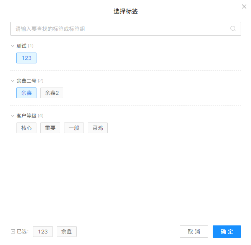Select the 菜鸡 customer level tag
The width and height of the screenshot is (251, 245).
[98, 128]
